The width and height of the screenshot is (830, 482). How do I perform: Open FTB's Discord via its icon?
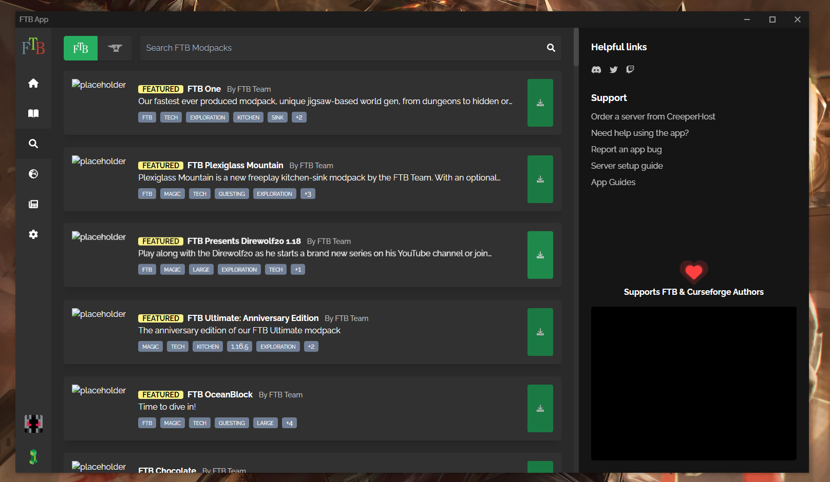click(x=596, y=70)
